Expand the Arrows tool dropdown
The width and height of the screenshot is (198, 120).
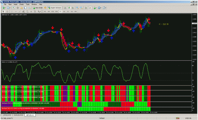tap(41, 11)
